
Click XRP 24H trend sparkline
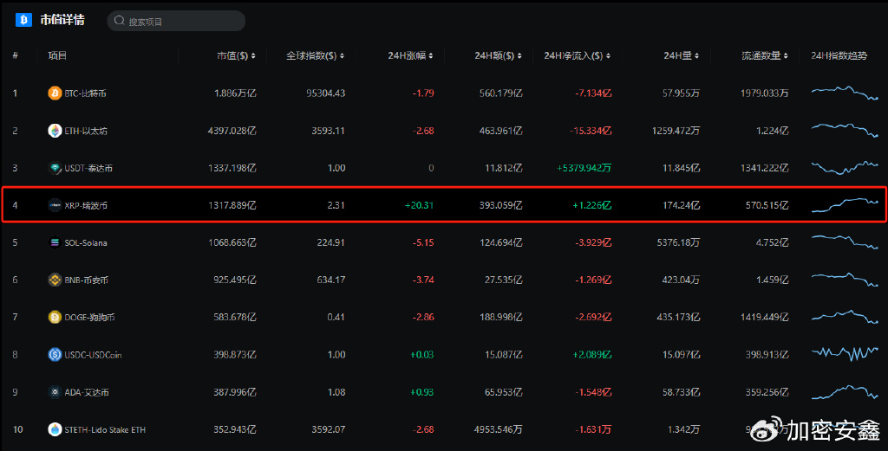[845, 205]
